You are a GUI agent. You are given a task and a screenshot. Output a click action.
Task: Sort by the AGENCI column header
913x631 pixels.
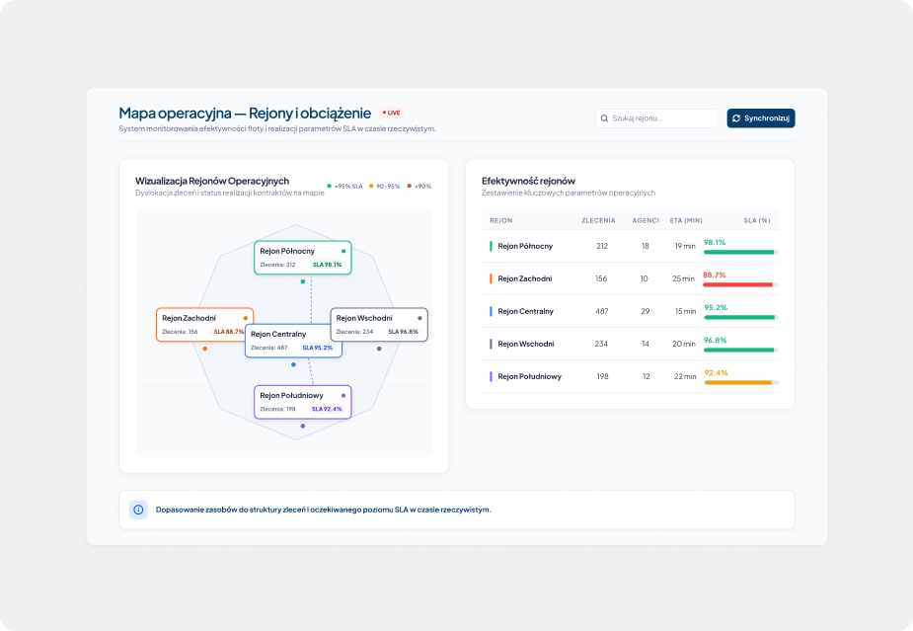coord(646,221)
